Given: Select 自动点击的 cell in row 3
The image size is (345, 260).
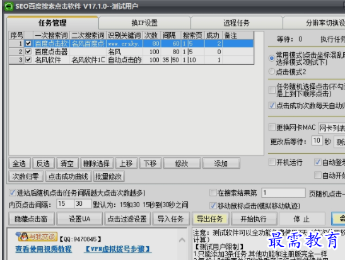Looking at the screenshot, I should tap(124, 60).
